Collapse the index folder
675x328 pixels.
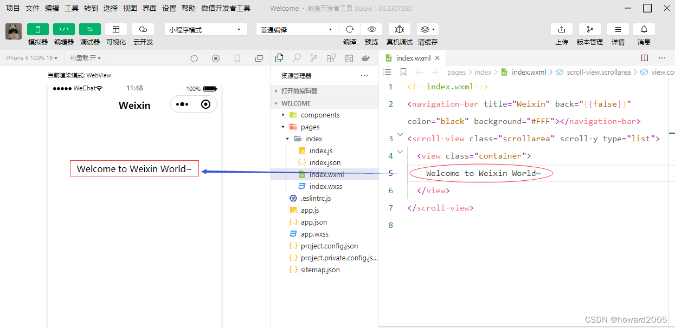tap(324, 139)
